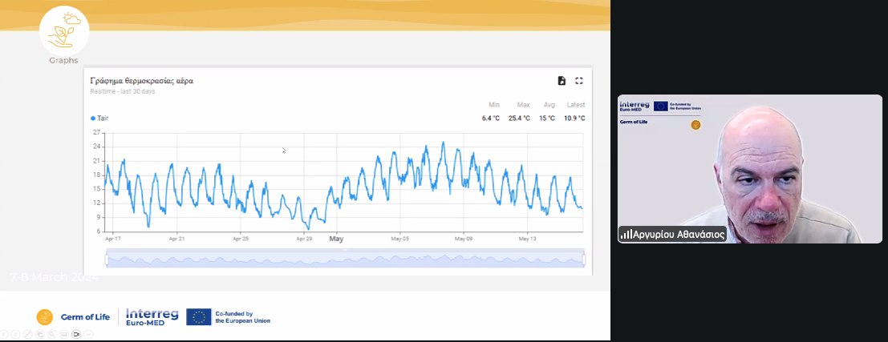Click the Interreg Euro-MED logo in the footer

(152, 317)
